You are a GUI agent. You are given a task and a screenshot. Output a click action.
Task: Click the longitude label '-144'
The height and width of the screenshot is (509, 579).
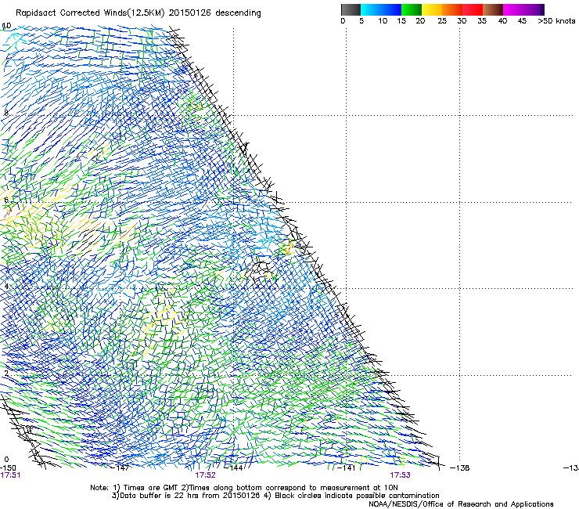point(234,467)
